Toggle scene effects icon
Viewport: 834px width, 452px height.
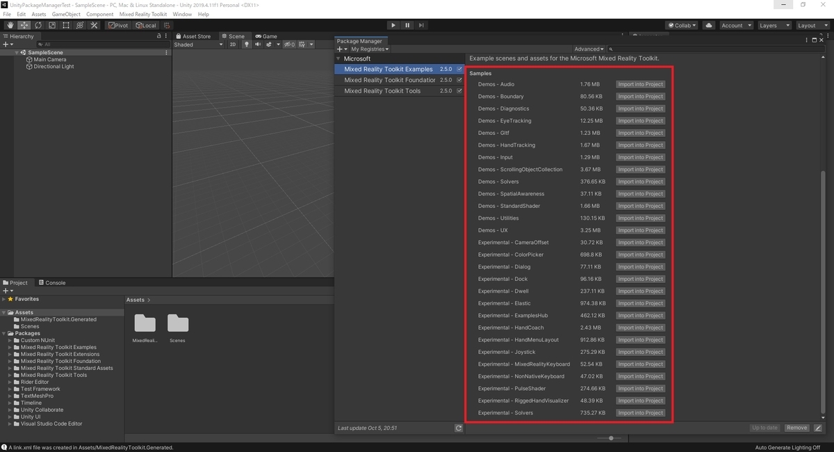[x=269, y=45]
